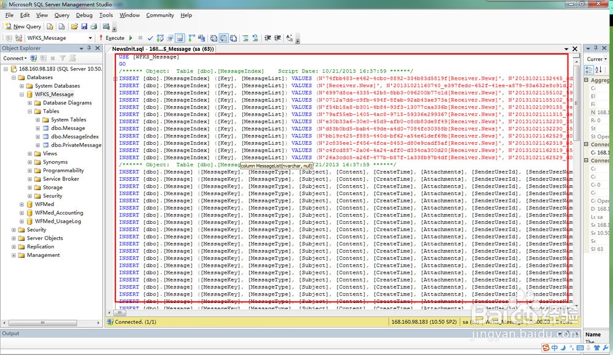Collapse the Tables folder node
This screenshot has height=355, width=613.
pos(29,112)
